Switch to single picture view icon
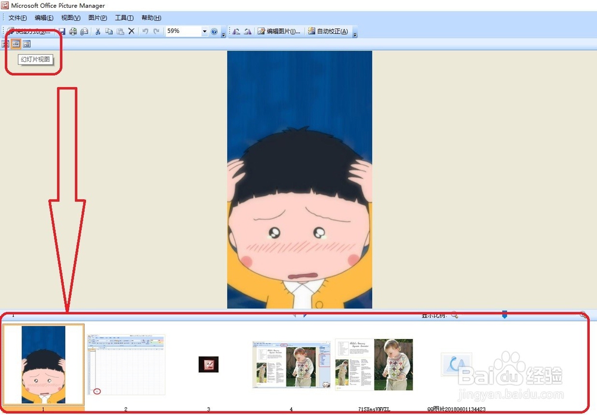Viewport: 597px width, 415px height. click(27, 44)
